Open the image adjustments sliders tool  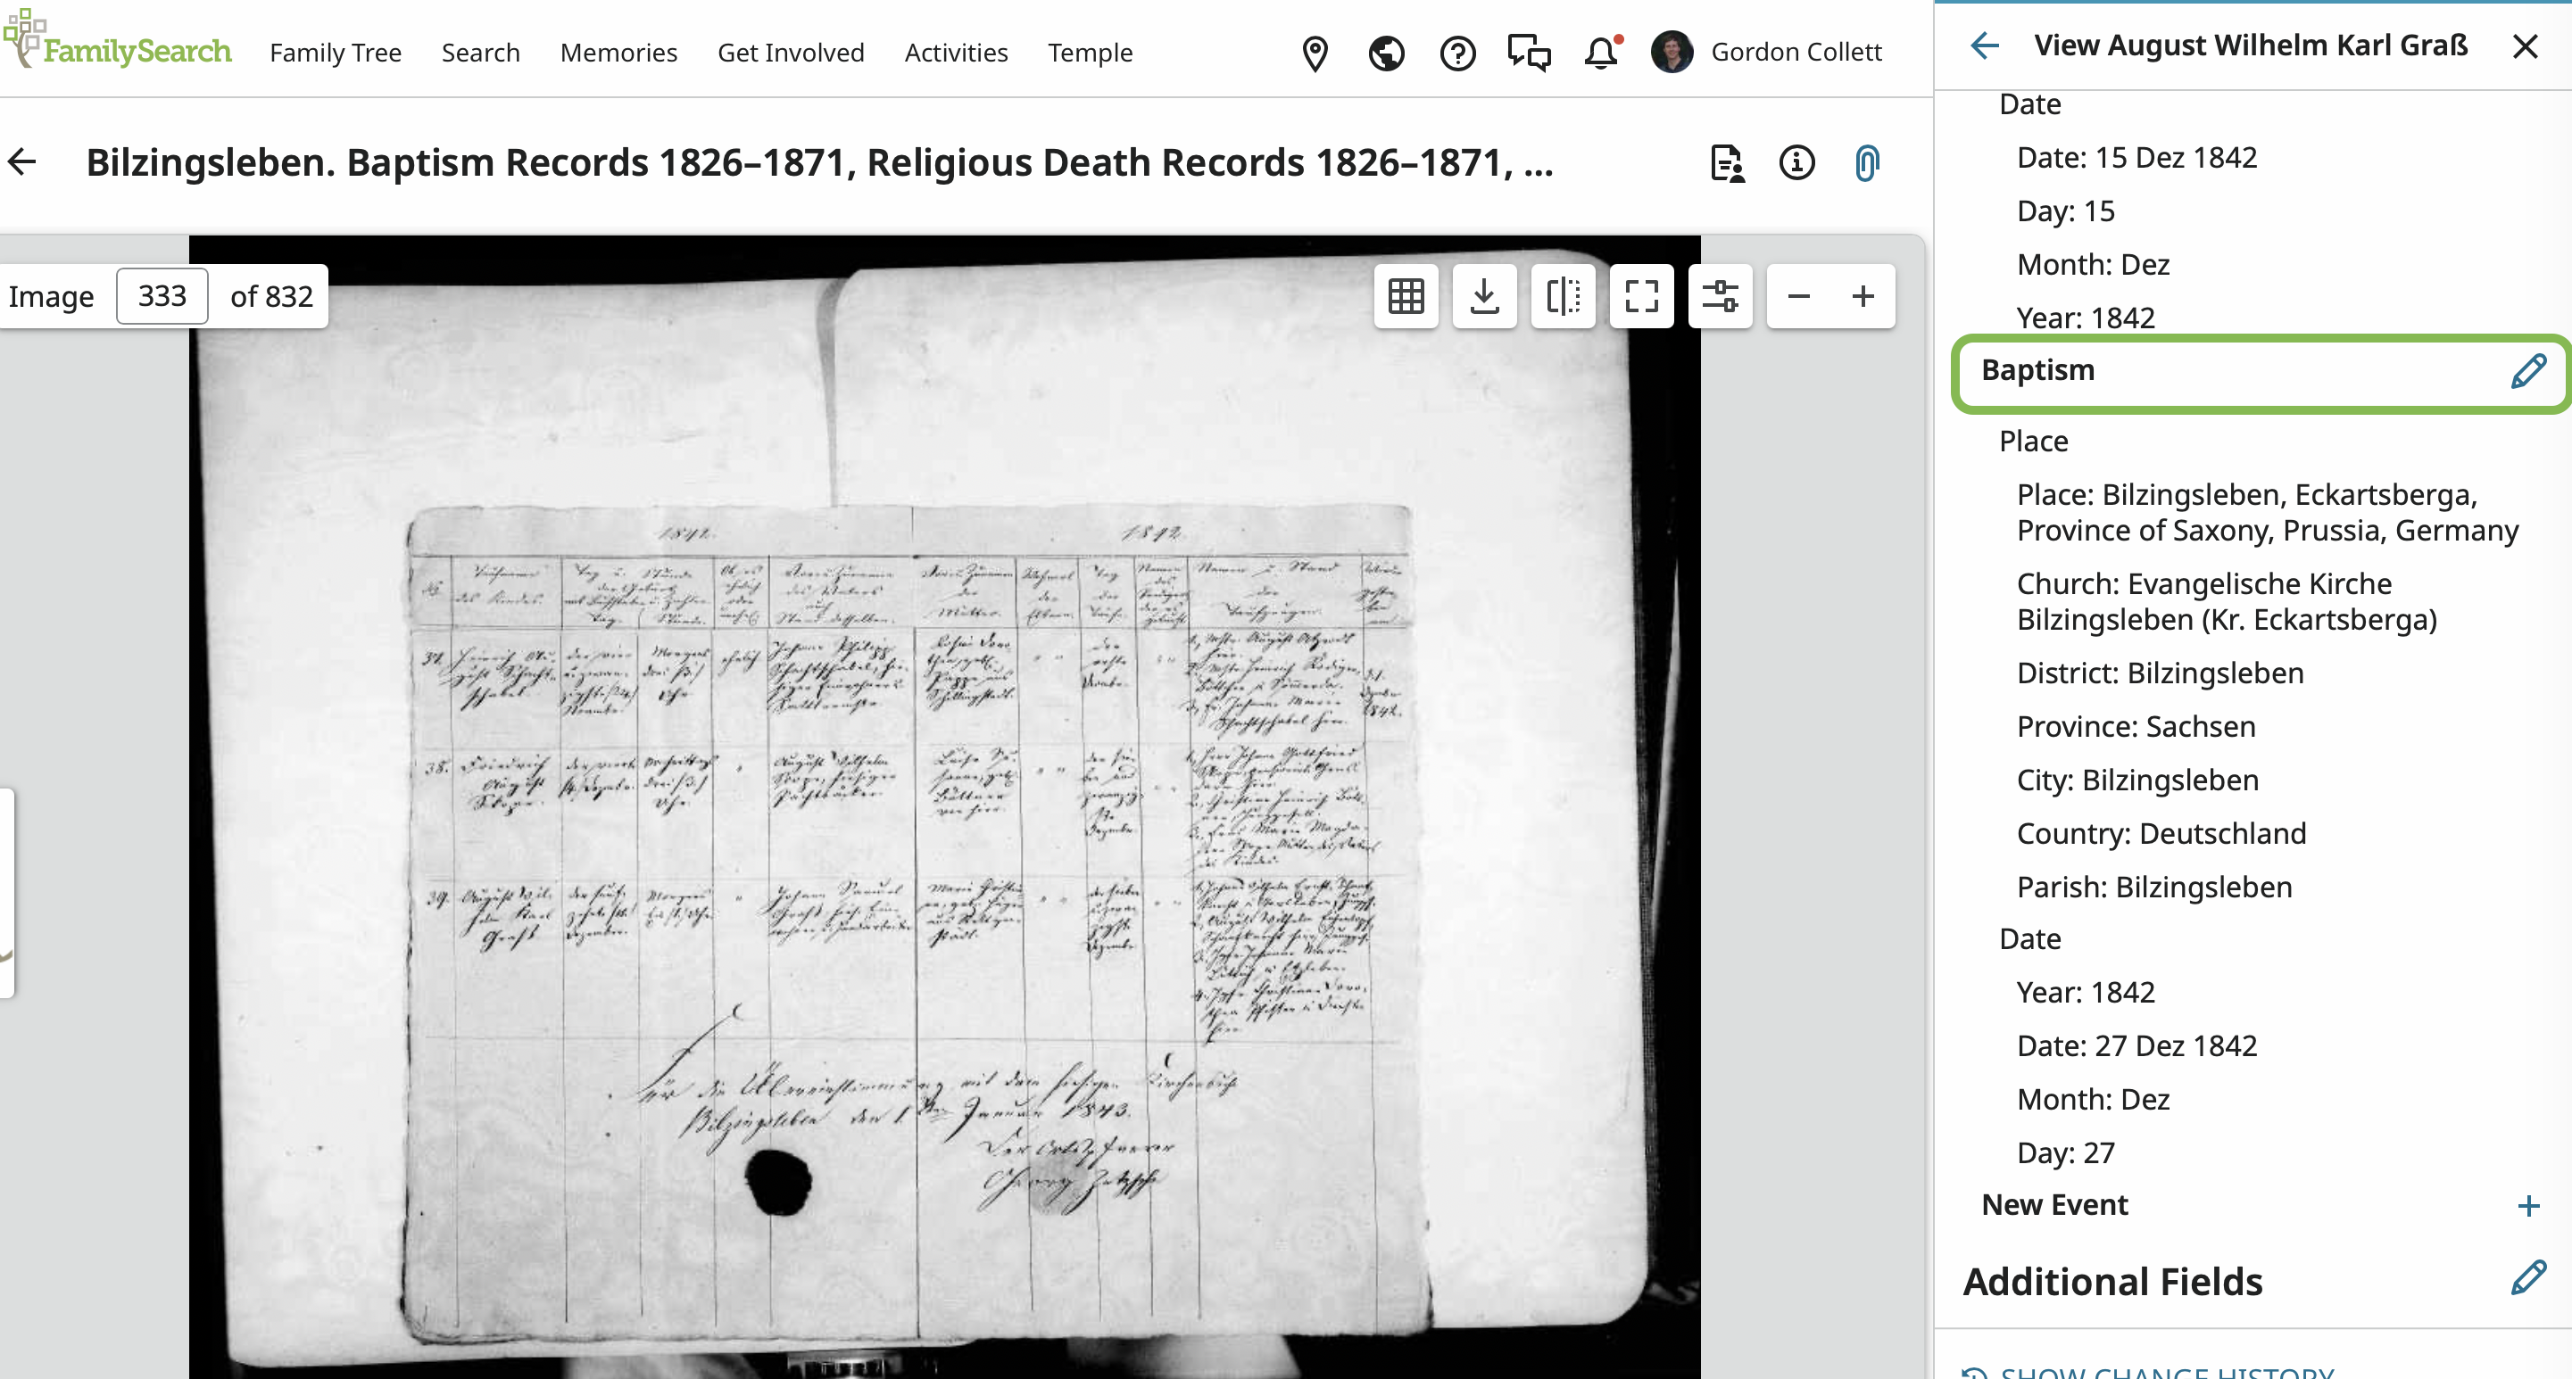click(1720, 296)
